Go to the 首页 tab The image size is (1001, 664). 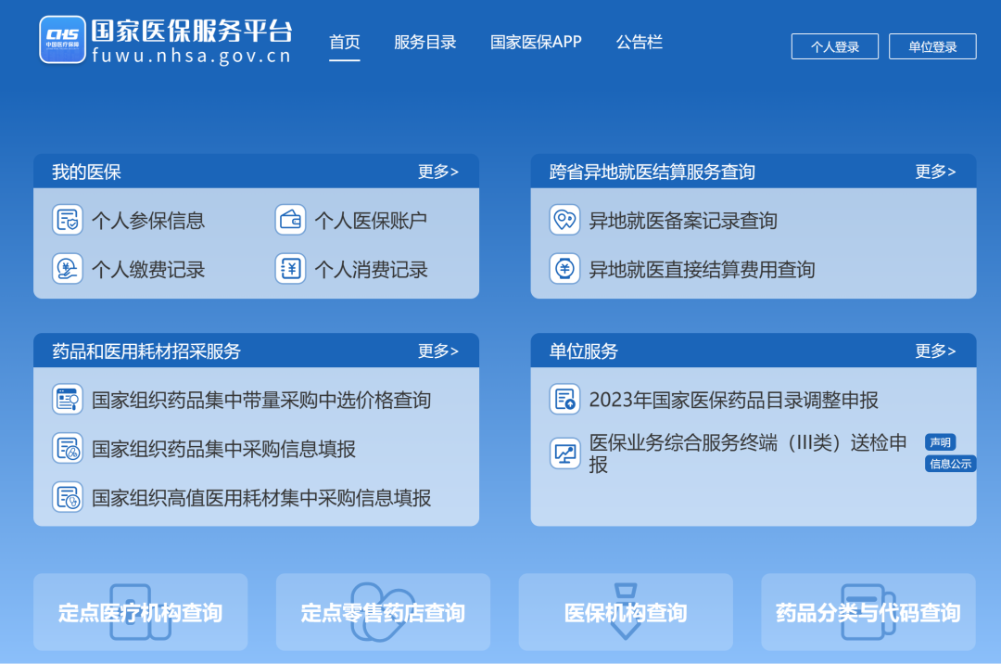point(345,43)
